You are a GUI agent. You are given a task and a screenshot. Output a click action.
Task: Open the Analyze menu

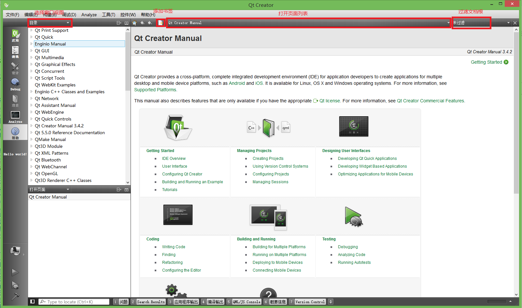[x=89, y=15]
